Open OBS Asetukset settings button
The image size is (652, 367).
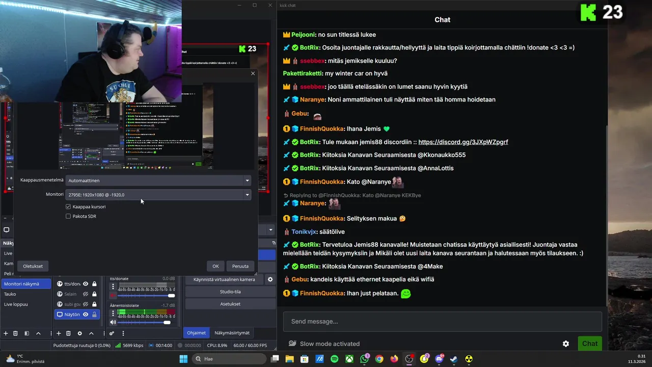(x=230, y=304)
